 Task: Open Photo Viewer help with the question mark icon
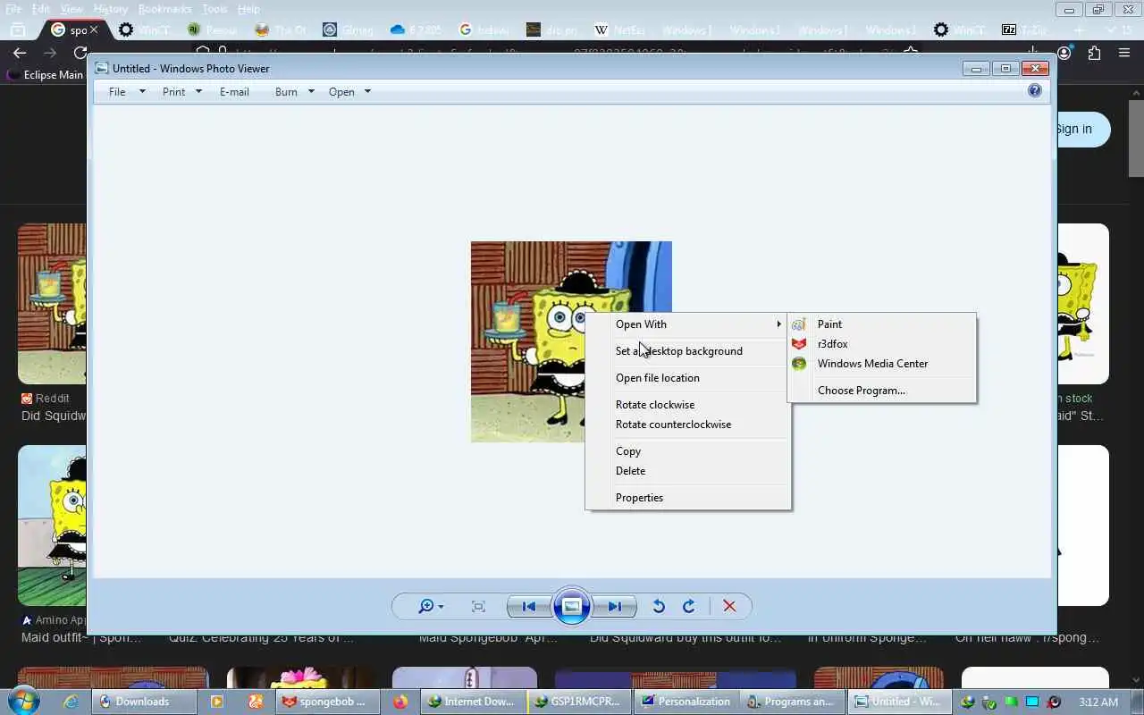point(1035,90)
